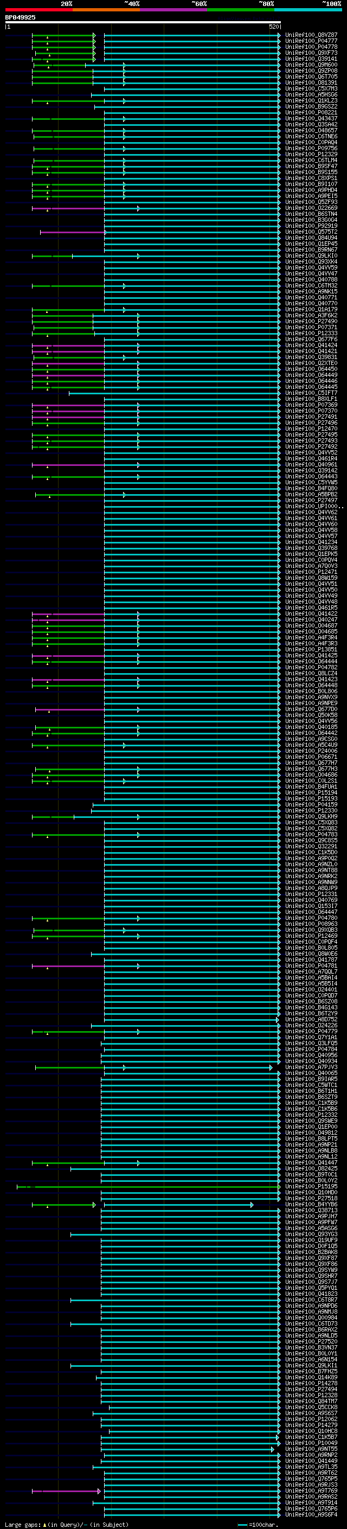Select UniRef100_Q4VV47 in the hit list

point(311,273)
